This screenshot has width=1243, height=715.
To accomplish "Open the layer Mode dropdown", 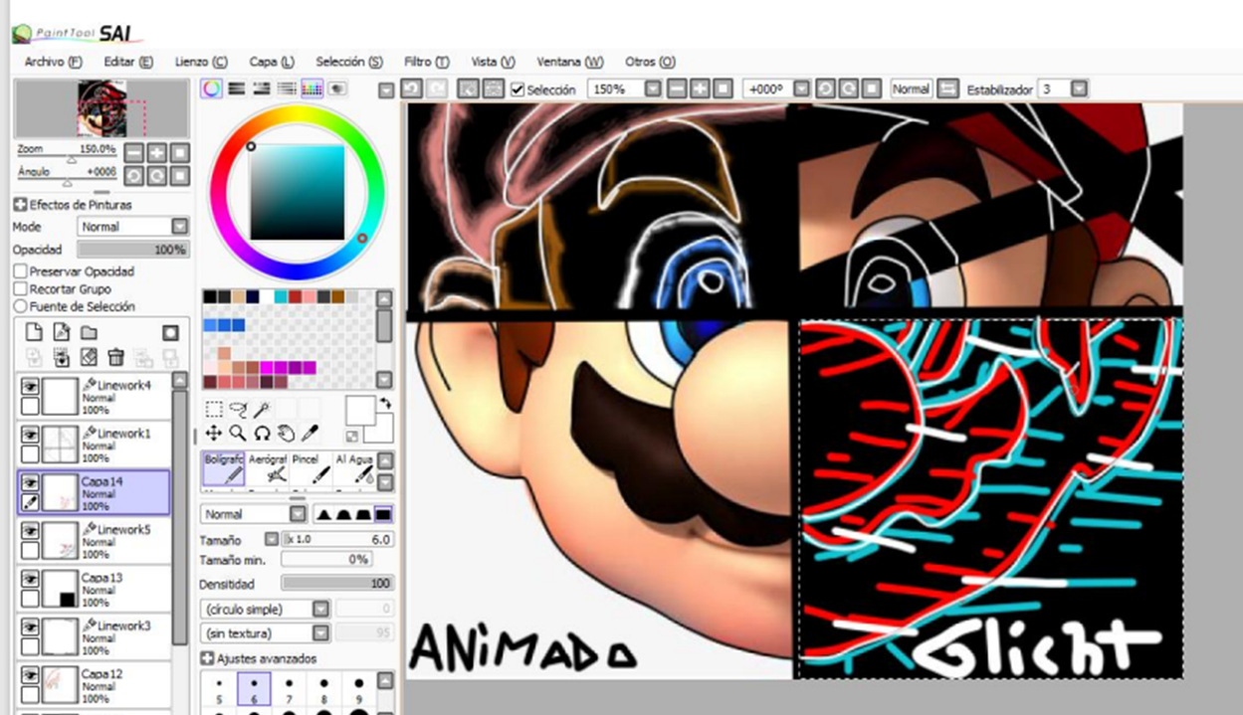I will [x=180, y=227].
